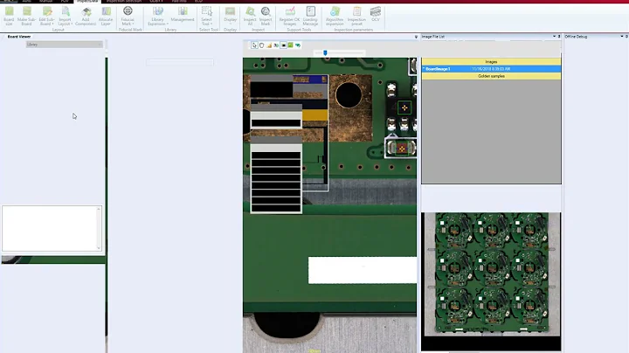This screenshot has height=353, width=629.
Task: Adjust the zoom slider above the board view
Action: pos(325,52)
